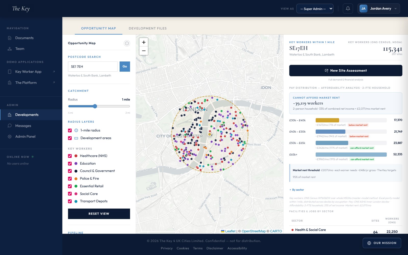The height and width of the screenshot is (255, 408).
Task: Click the JA user avatar
Action: (363, 8)
